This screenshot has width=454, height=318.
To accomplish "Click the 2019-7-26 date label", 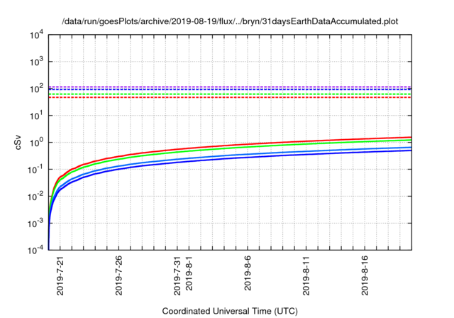I will coord(118,275).
